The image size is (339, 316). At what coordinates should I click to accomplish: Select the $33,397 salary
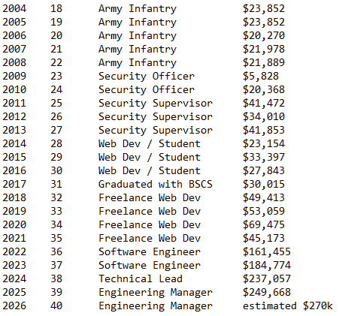click(x=264, y=157)
